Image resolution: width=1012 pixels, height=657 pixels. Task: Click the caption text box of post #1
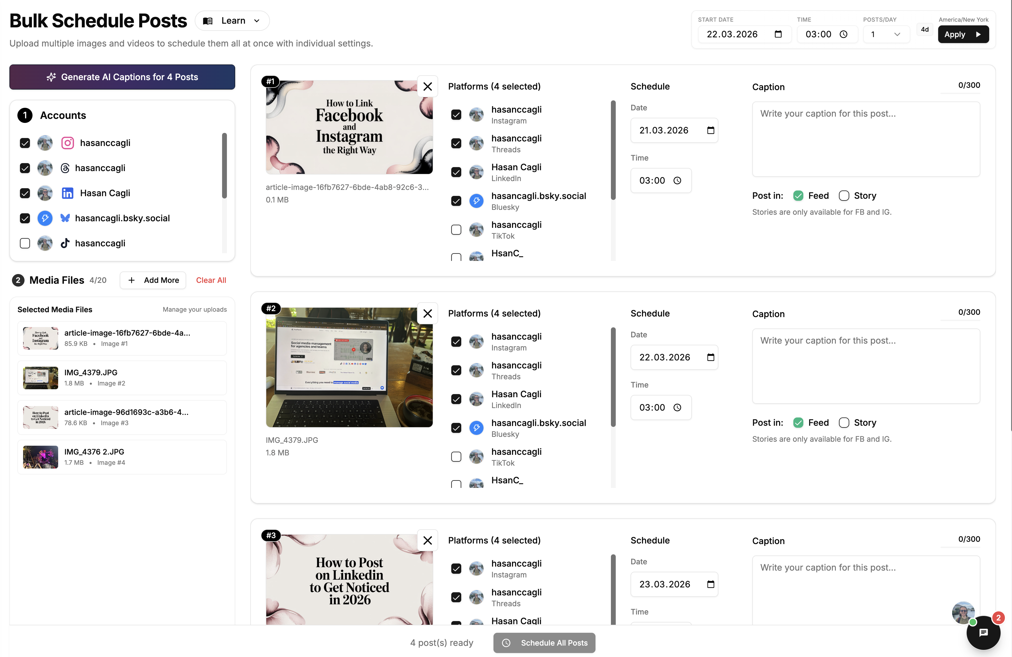[x=865, y=139]
